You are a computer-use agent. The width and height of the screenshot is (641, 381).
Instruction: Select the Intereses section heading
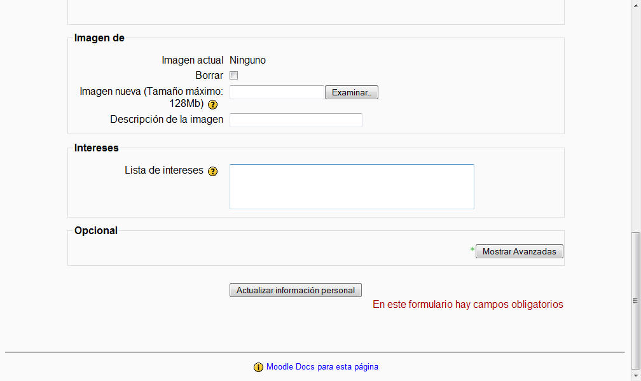click(97, 148)
